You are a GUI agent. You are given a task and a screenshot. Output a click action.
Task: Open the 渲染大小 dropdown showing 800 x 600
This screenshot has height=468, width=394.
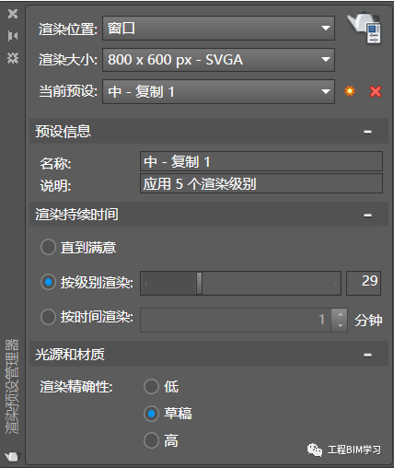pyautogui.click(x=218, y=60)
